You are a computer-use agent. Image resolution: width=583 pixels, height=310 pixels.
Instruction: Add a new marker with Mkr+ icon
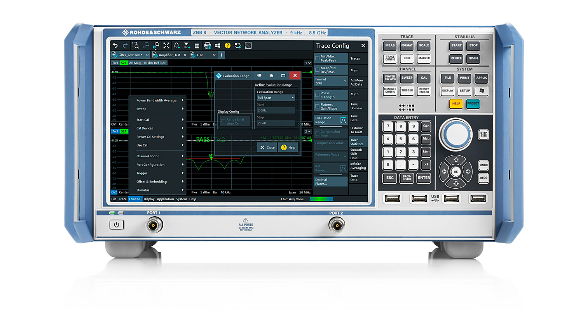coord(187,45)
